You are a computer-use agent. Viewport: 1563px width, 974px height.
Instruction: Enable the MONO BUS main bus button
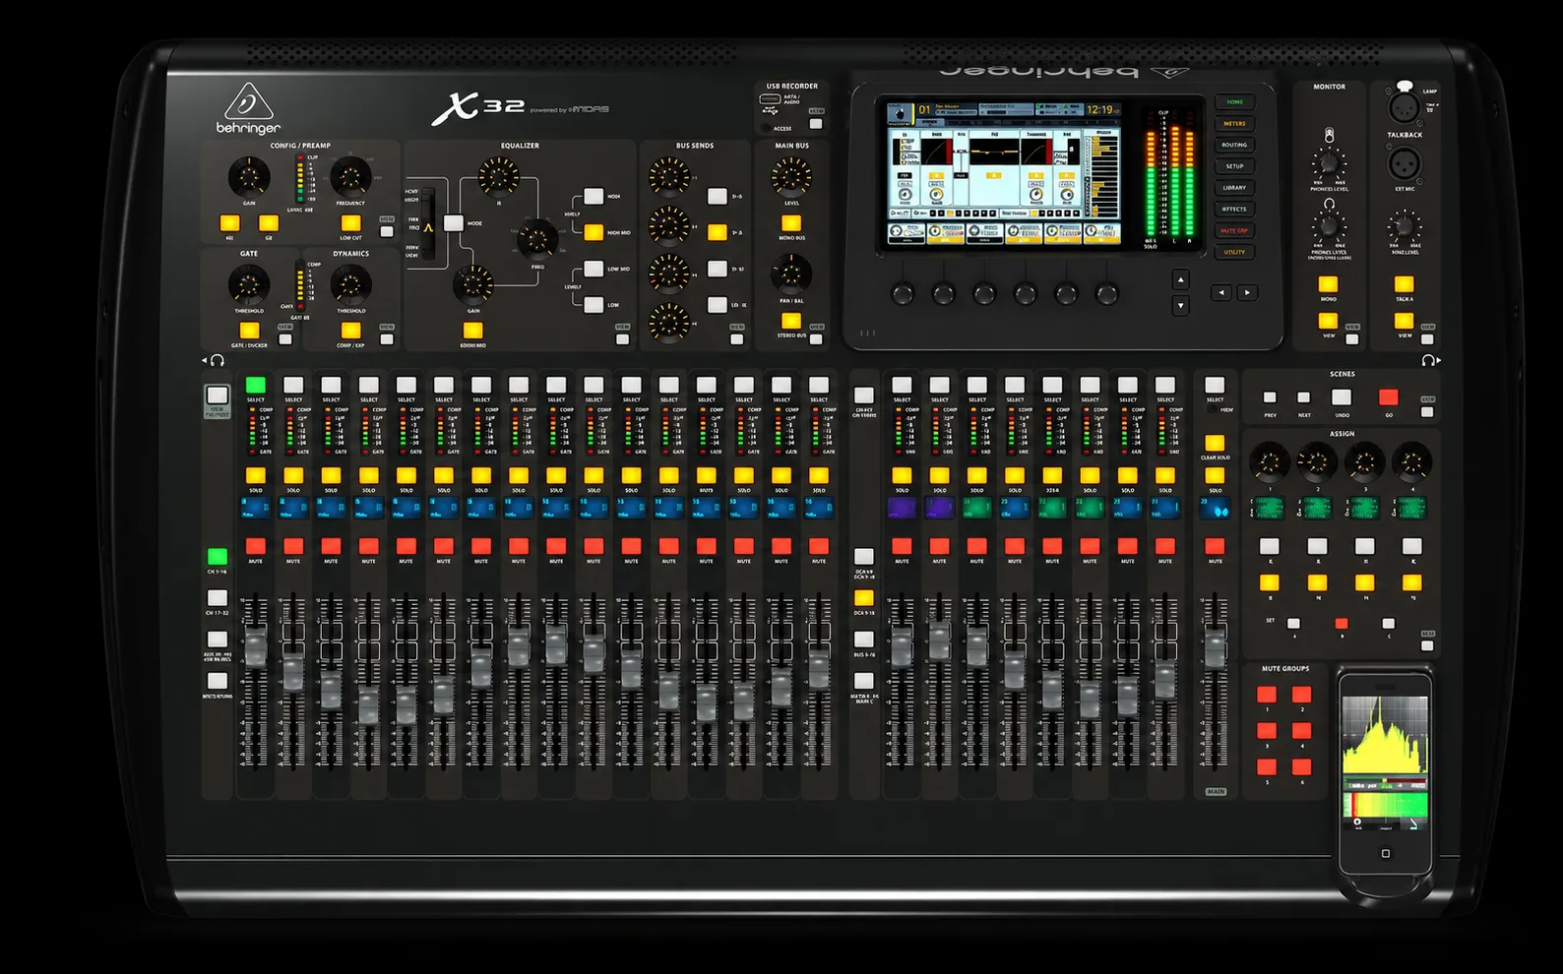[791, 223]
